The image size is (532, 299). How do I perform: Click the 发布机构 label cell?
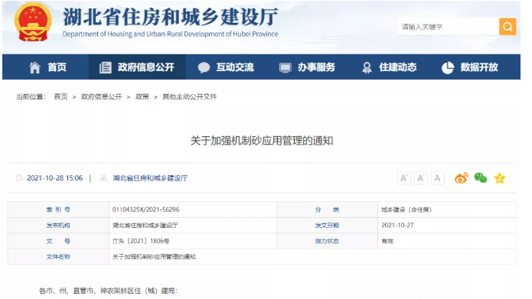(58, 225)
